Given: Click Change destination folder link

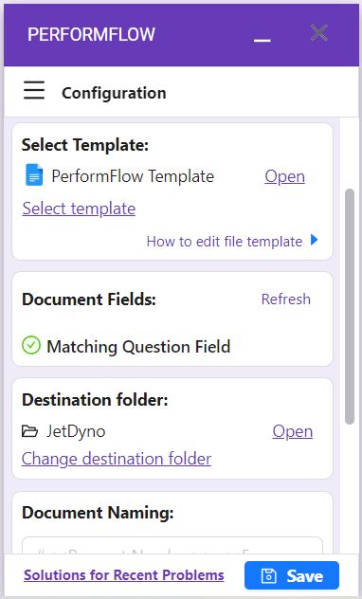Looking at the screenshot, I should pyautogui.click(x=117, y=459).
